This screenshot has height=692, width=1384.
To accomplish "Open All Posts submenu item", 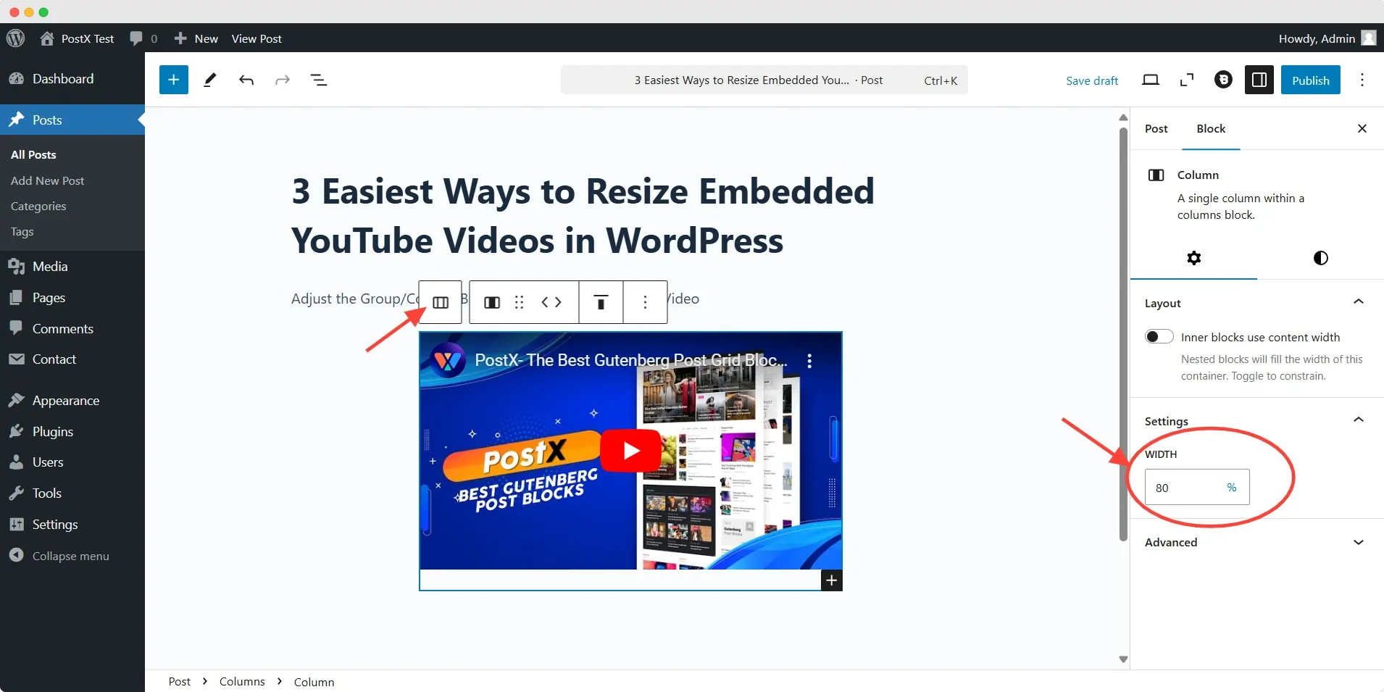I will [x=33, y=154].
